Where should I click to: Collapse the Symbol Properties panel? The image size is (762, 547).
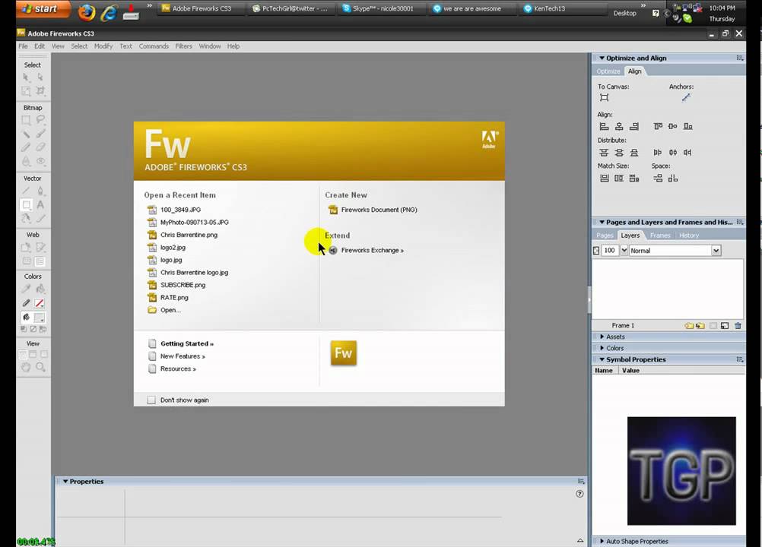click(602, 359)
